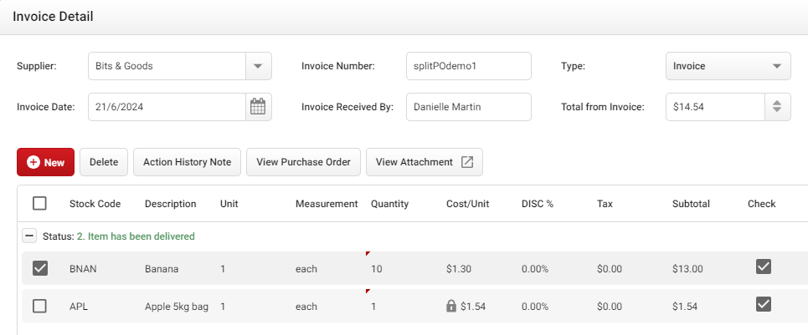This screenshot has width=808, height=335.
Task: Click the Invoice Number input field
Action: 468,66
